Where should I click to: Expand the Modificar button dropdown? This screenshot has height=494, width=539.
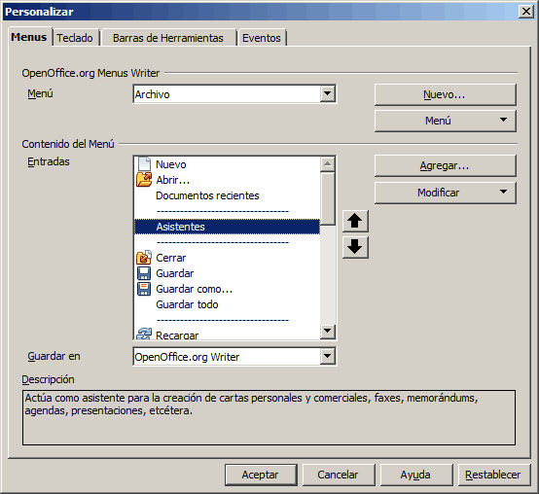pos(503,192)
